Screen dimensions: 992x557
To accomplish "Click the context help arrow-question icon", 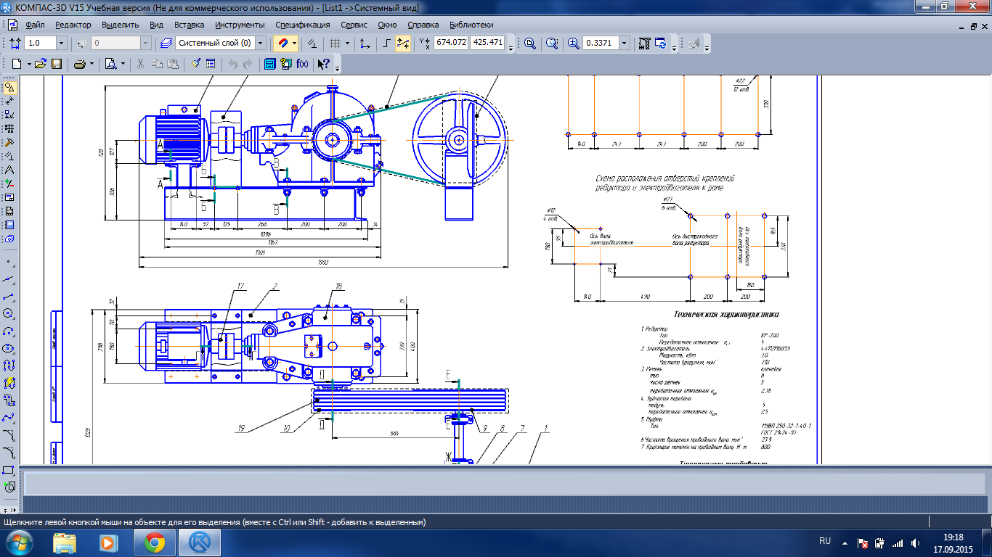I will [x=324, y=64].
